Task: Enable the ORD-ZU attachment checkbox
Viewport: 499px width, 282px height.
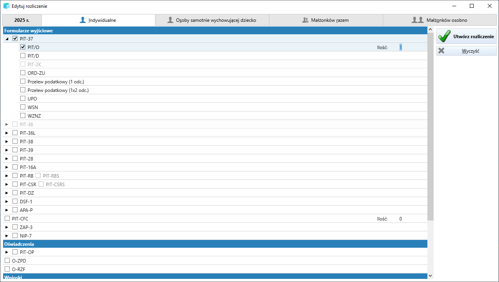Action: pyautogui.click(x=23, y=73)
